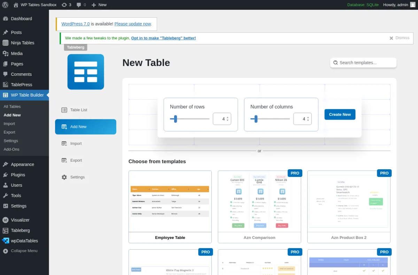Click Opt in to make Tableberg better
Viewport: 418px width, 275px height.
coord(163,38)
